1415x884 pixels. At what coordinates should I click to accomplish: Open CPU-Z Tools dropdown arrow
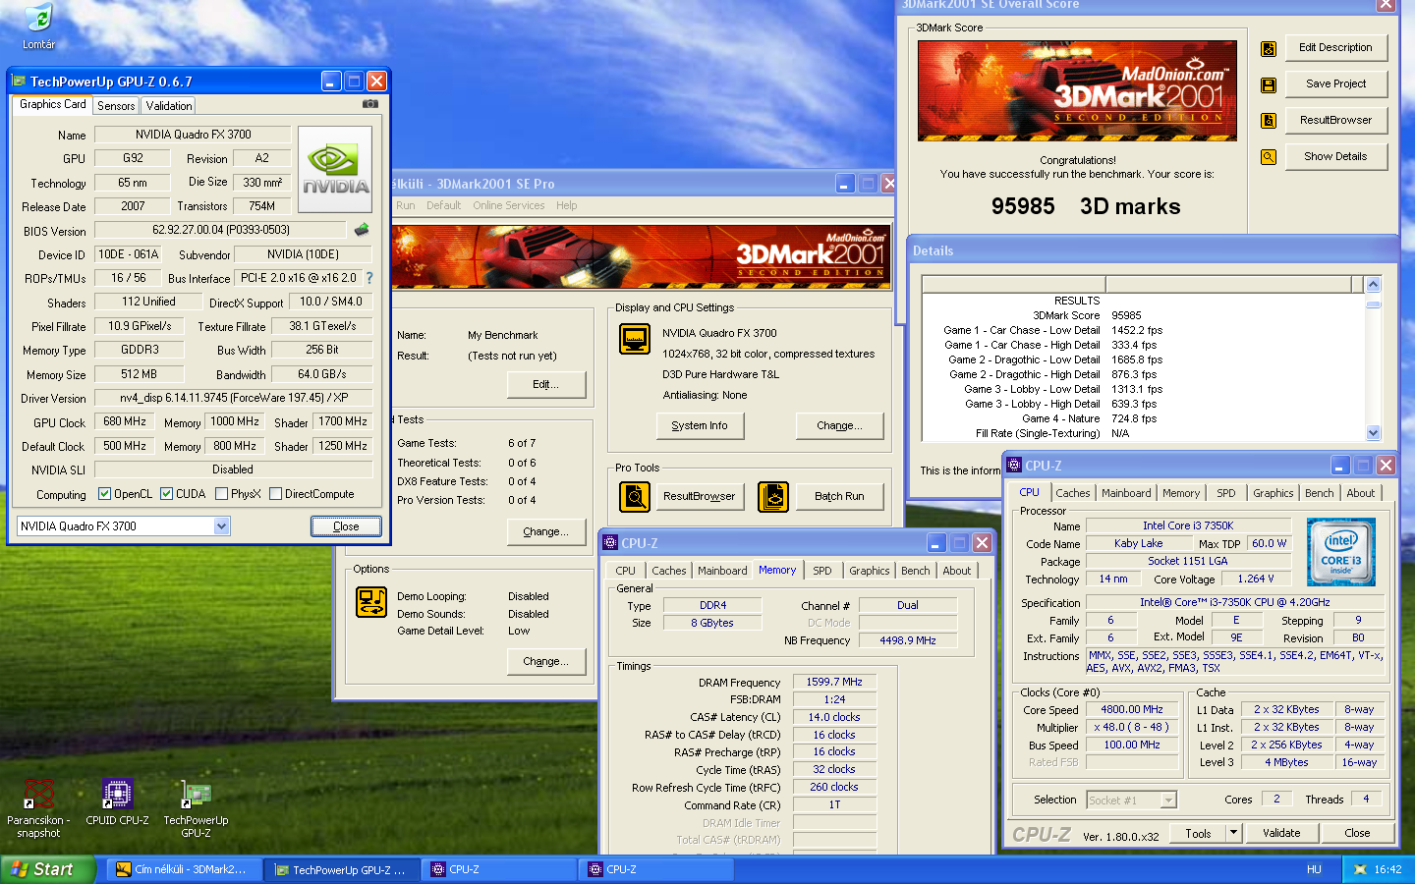[1233, 833]
